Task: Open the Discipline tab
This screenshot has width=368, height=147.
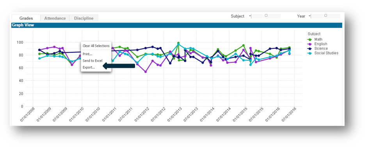Action: click(x=84, y=18)
